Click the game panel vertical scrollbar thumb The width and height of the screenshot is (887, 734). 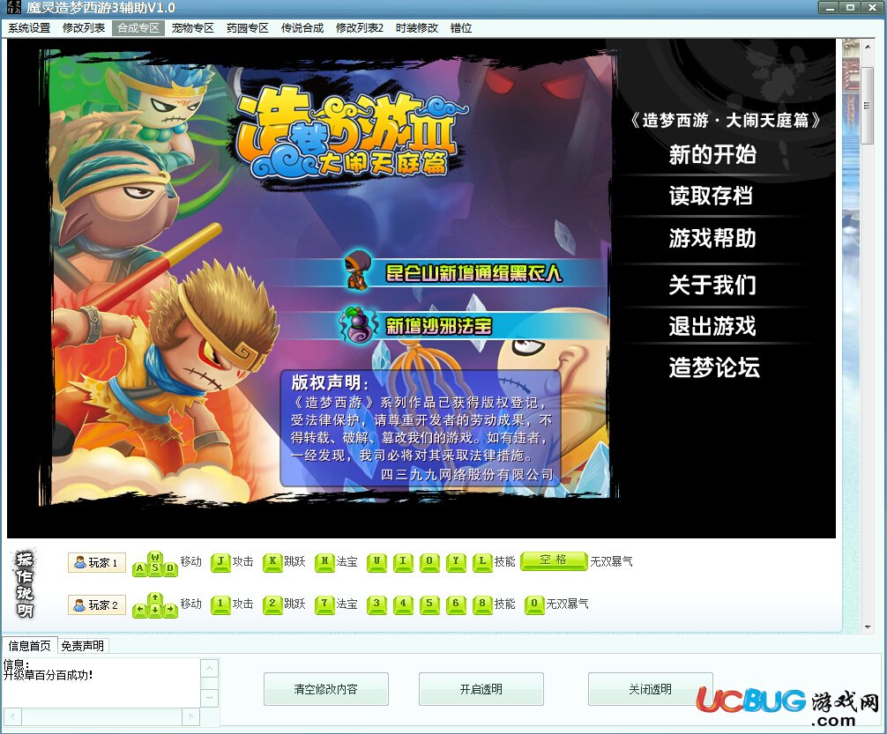(x=868, y=105)
